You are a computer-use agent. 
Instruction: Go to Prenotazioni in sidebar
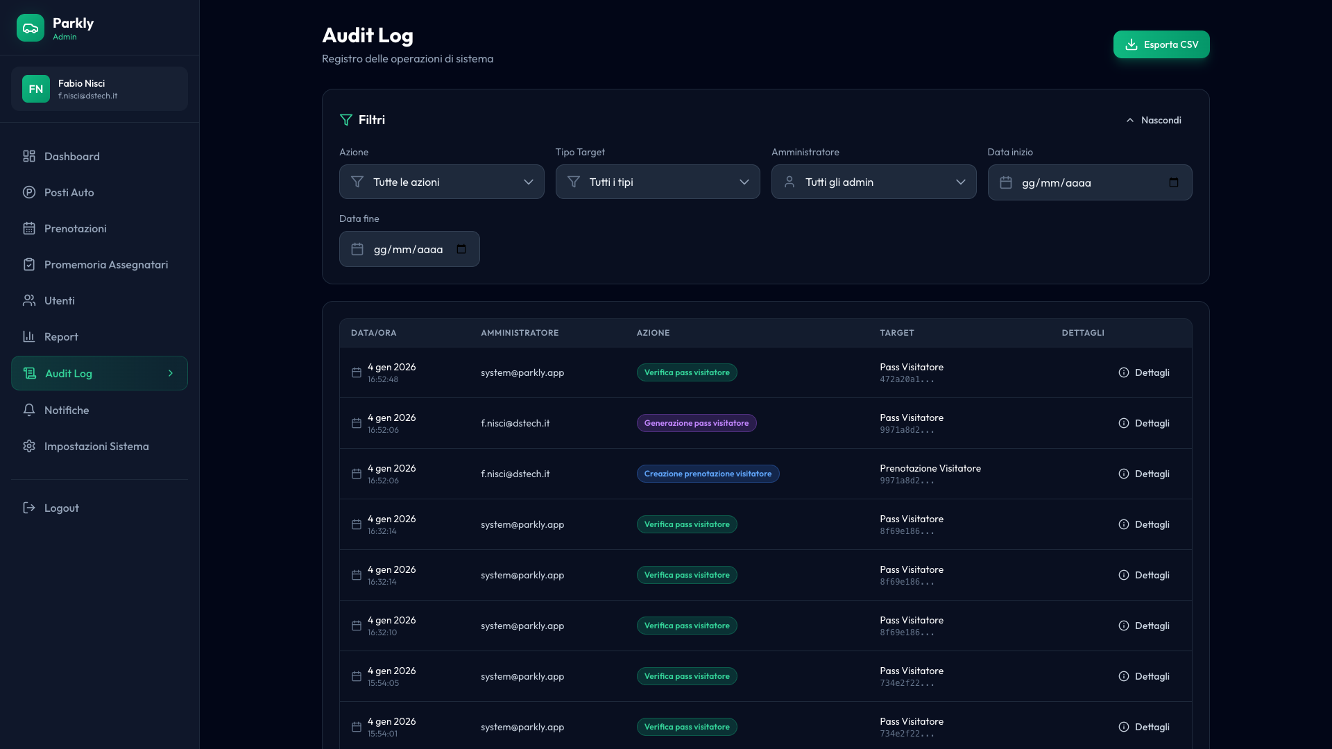tap(75, 229)
